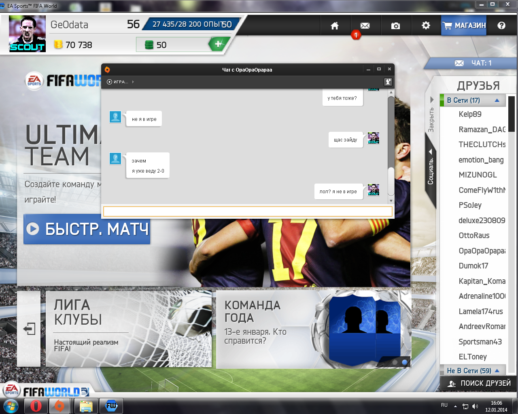Open the camera screenshot icon

point(395,25)
